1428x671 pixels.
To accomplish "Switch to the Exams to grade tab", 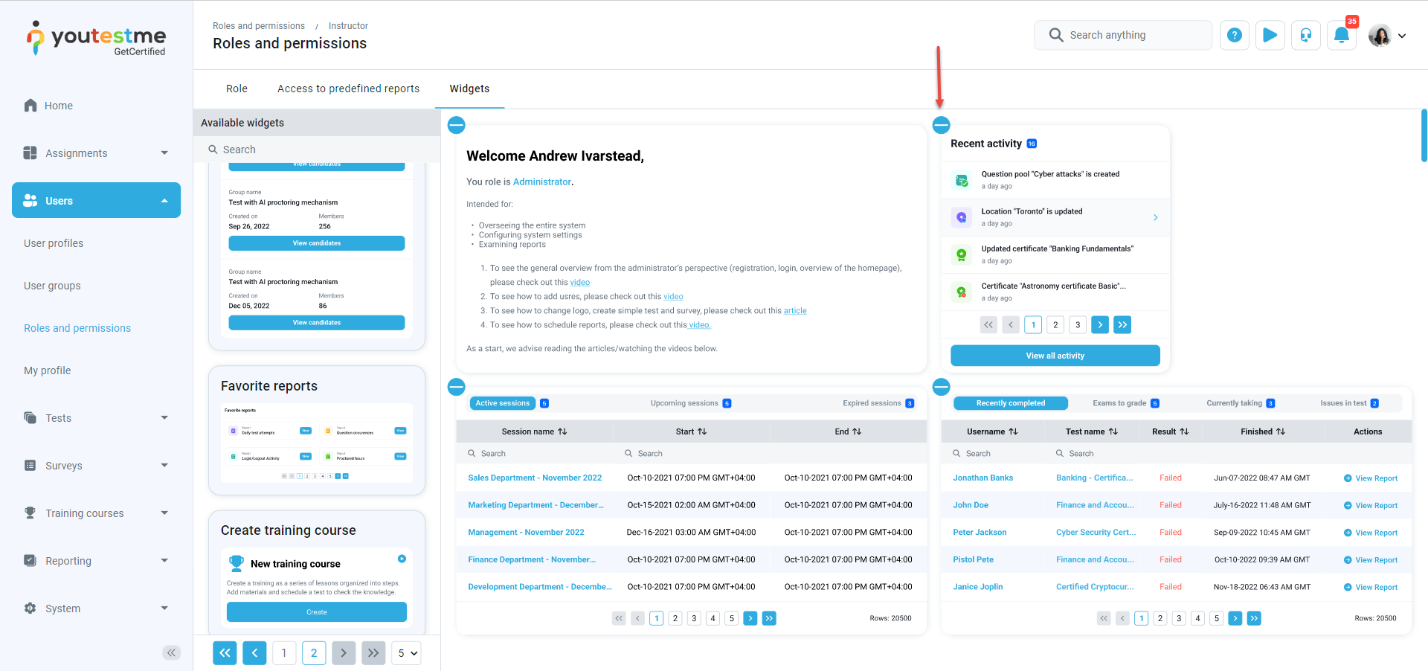I will point(1126,403).
